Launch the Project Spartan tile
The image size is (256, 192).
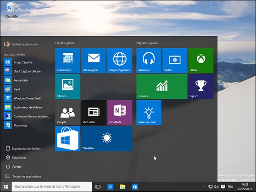120,61
